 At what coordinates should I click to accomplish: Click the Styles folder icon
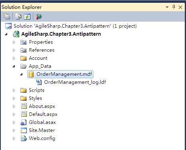(x=24, y=98)
